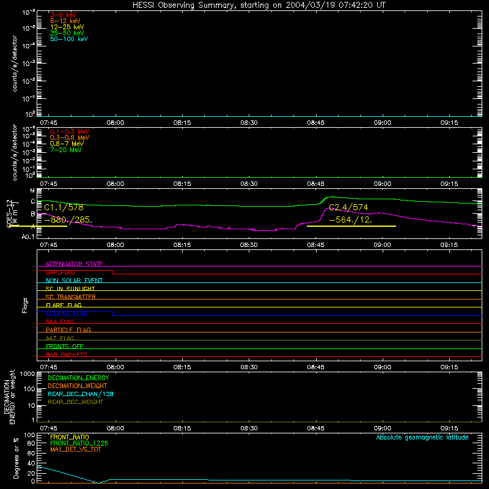Click the REAR_DEC_CHAN/128 legend entry
489x489 pixels.
[x=81, y=394]
